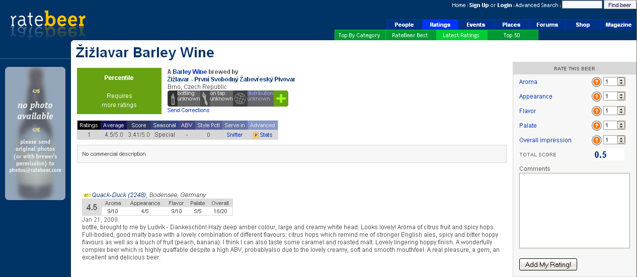Click the bottling unknown bottle icon
Image resolution: width=637 pixels, height=277 pixels.
(173, 99)
